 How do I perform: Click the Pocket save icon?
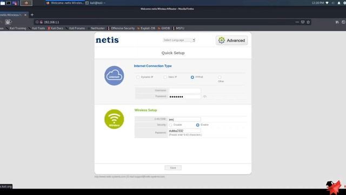click(303, 22)
